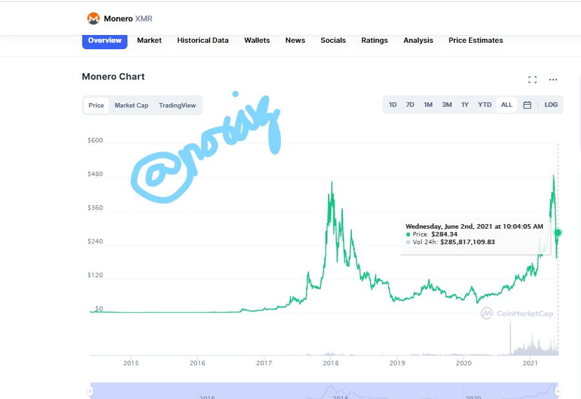Screen dimensions: 581x399
Task: Click the right range slider handle
Action: pos(558,391)
